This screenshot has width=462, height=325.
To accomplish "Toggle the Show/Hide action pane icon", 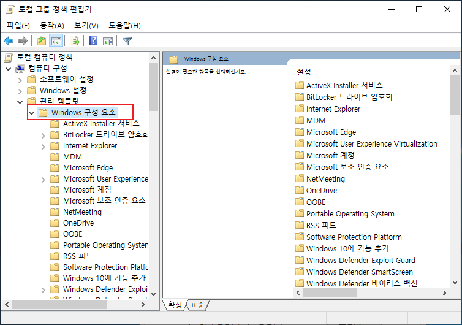I will pyautogui.click(x=108, y=40).
